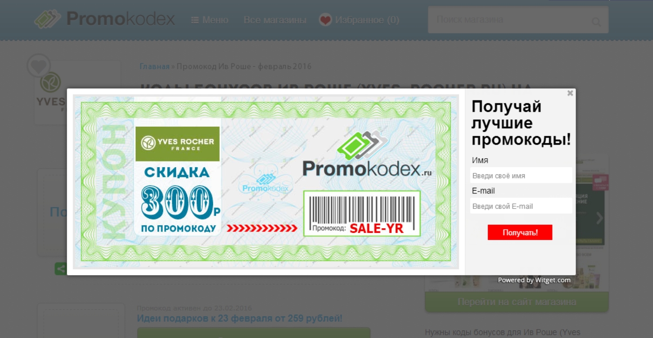Advance the store slider with the right chevron

599,218
